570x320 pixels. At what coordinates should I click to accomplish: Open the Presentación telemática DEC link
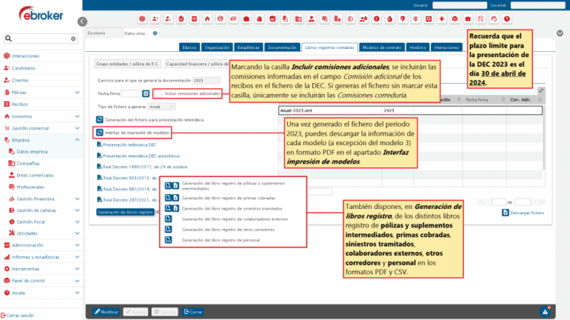pyautogui.click(x=127, y=145)
